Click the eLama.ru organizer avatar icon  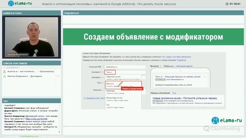click(5, 71)
